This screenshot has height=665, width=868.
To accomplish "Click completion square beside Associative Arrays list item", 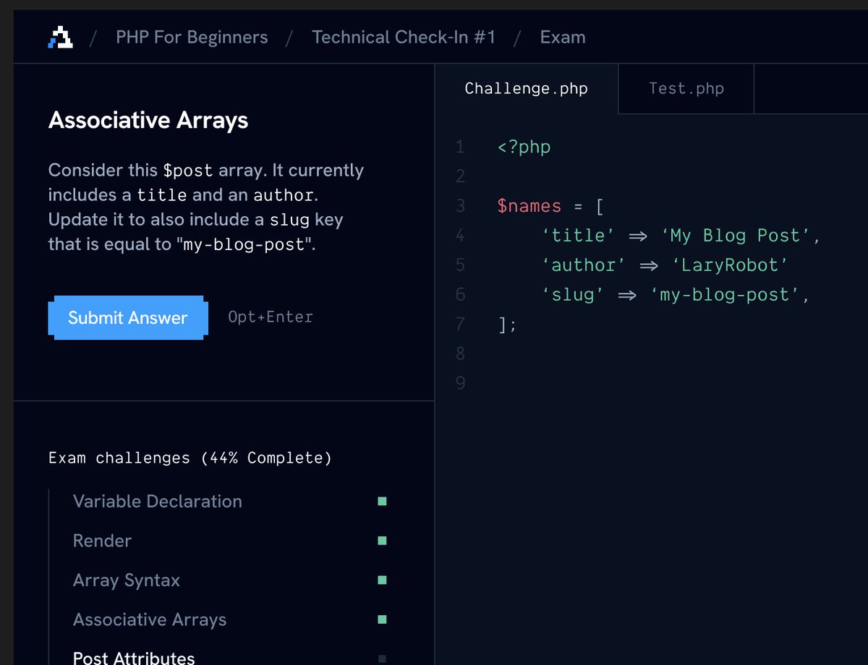I will click(x=382, y=619).
